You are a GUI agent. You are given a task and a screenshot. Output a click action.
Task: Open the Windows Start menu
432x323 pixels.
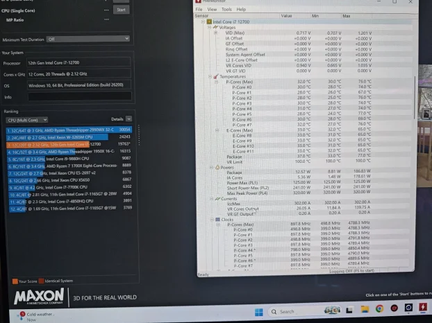(x=258, y=313)
